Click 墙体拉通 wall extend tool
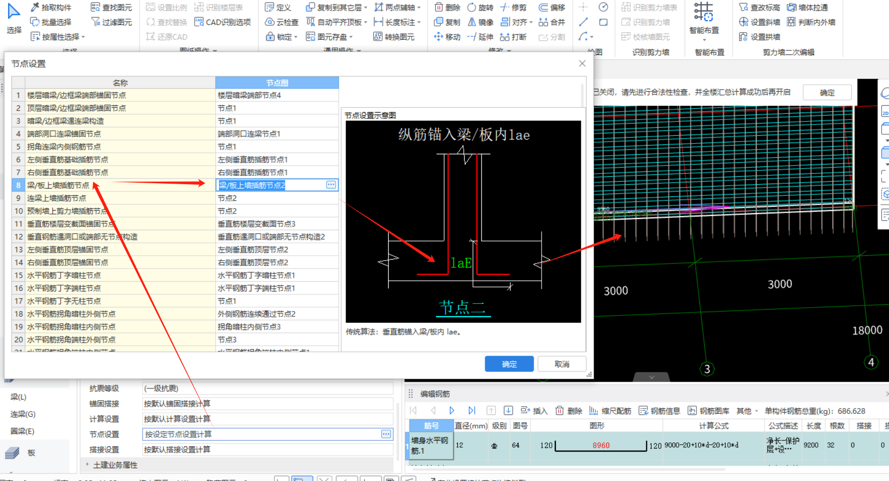Screen dimensions: 889x481 click(x=808, y=7)
